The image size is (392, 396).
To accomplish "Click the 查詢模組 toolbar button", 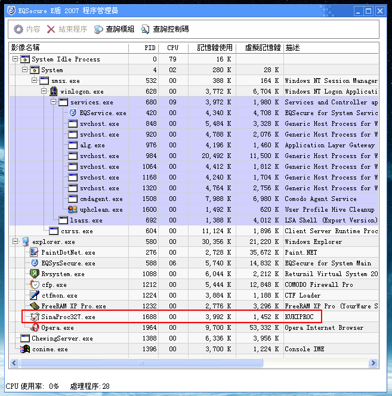I will point(114,29).
